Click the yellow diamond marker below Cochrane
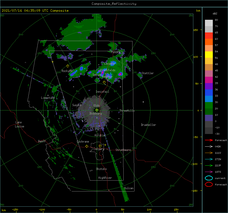Viewport: 228px width, 213px height. tap(87, 146)
